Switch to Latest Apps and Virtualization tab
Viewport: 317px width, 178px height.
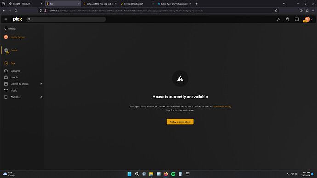tap(174, 4)
